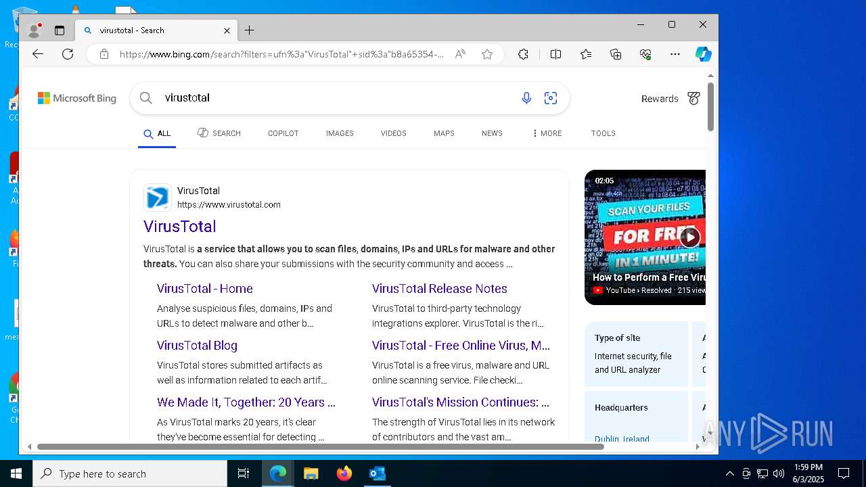The width and height of the screenshot is (866, 487).
Task: Open the https://www.virustotal.com URL link
Action: click(x=229, y=204)
